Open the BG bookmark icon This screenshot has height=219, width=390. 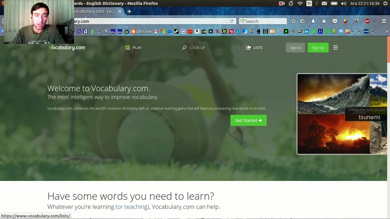pos(272,31)
